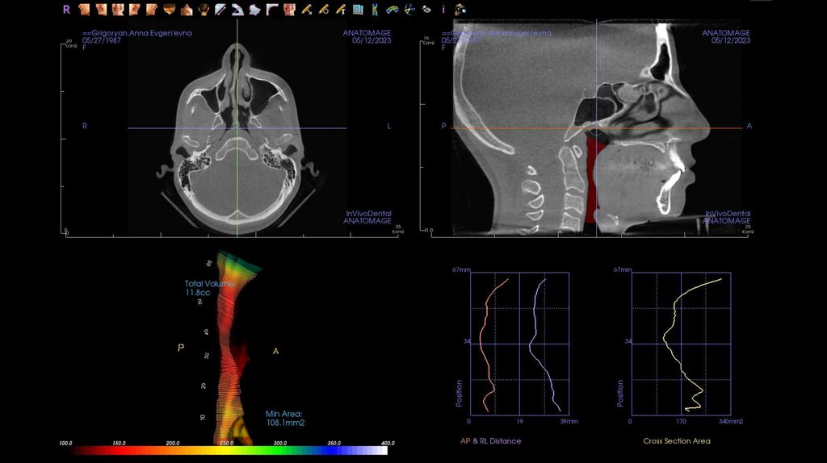This screenshot has width=827, height=463.
Task: Click the Cross Section Area graph
Action: tap(681, 343)
